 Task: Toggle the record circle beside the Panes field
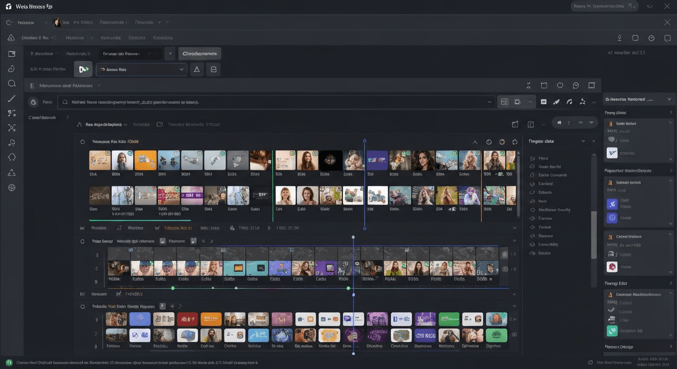[x=33, y=102]
